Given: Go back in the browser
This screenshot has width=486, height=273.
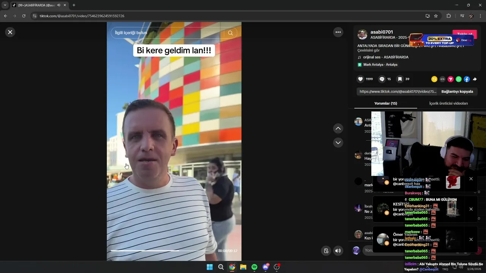Looking at the screenshot, I should 5,16.
